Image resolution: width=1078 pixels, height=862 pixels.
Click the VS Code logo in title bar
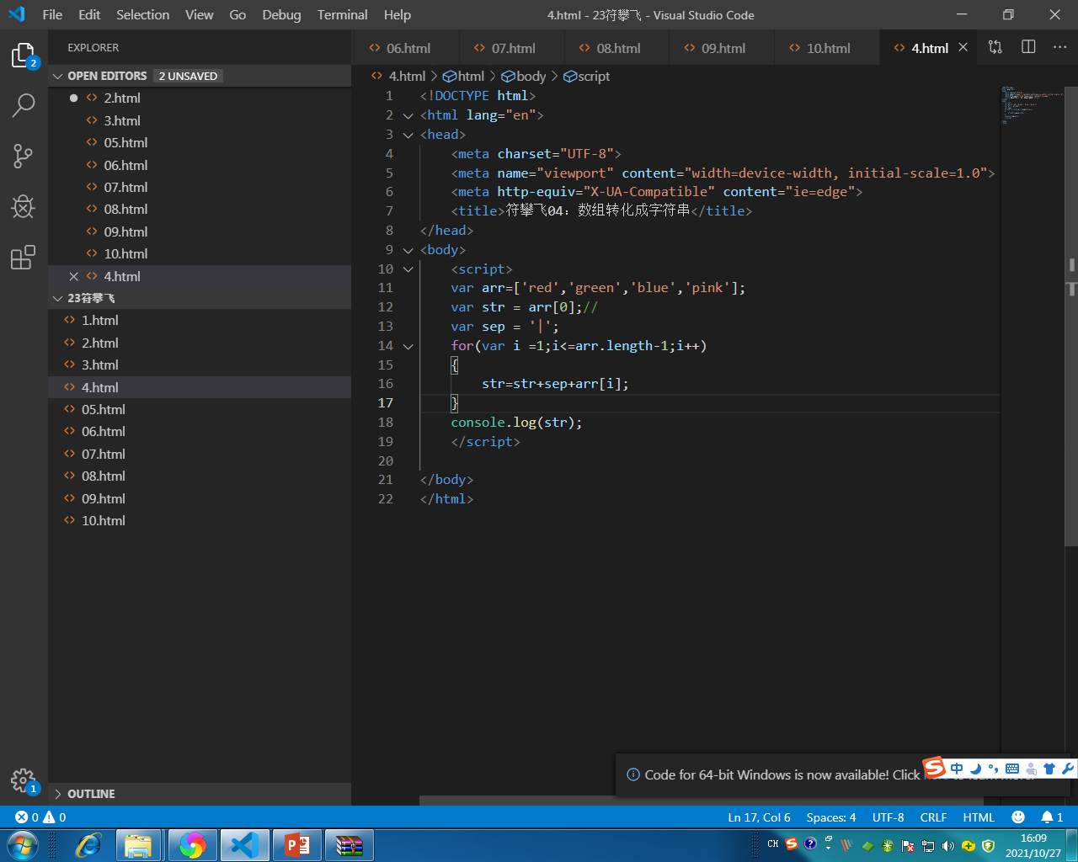pyautogui.click(x=17, y=14)
